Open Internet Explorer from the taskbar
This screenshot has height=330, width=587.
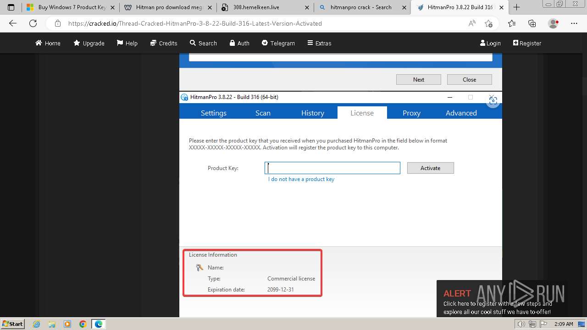[37, 324]
